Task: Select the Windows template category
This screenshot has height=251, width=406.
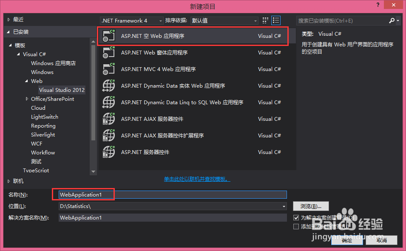Action: tap(42, 72)
